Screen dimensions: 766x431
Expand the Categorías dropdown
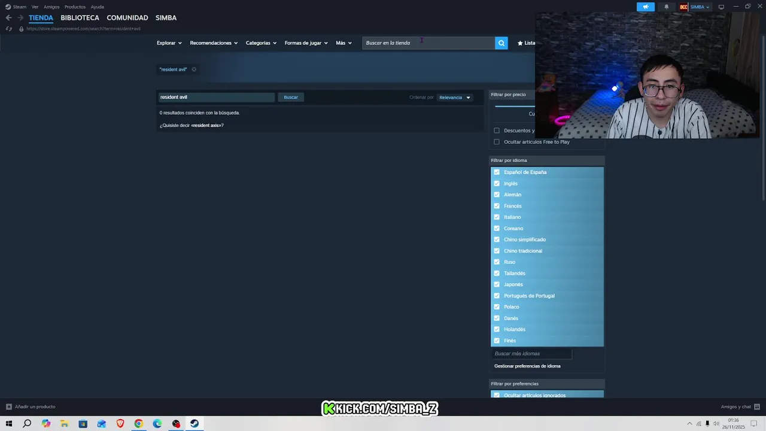[261, 43]
